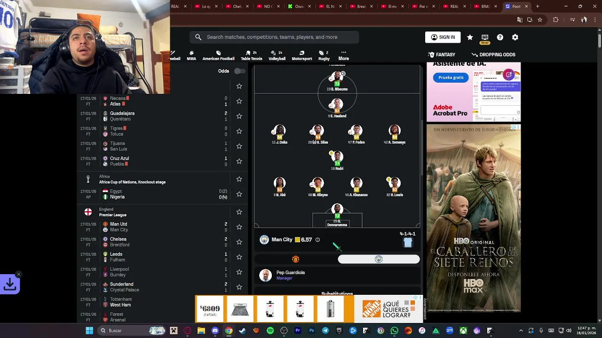Open the AI assistant chat icon in ad
Viewport: 602px width, 338px height.
pos(508,75)
